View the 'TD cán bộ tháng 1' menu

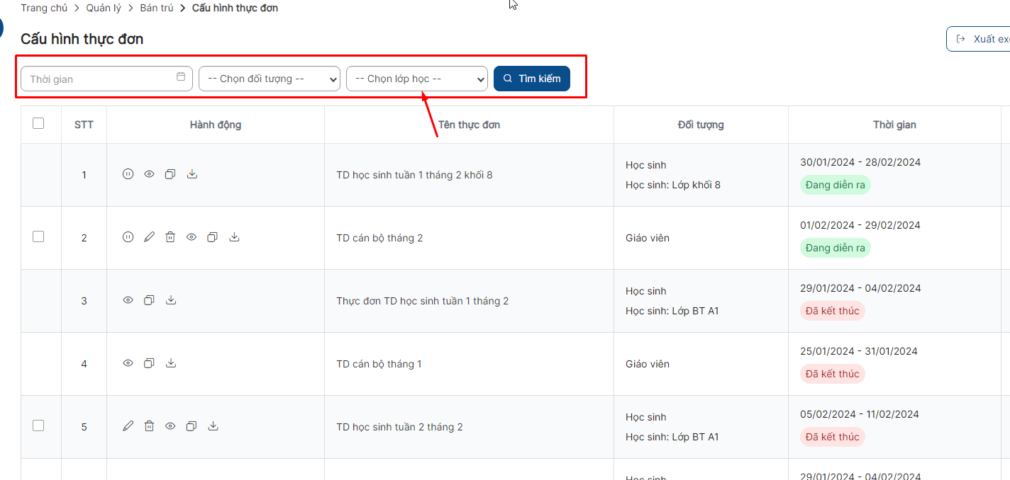pyautogui.click(x=128, y=363)
